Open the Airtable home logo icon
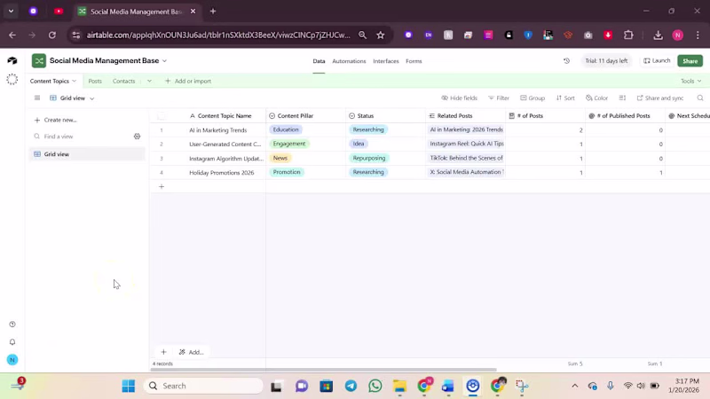This screenshot has height=399, width=710. [x=12, y=60]
